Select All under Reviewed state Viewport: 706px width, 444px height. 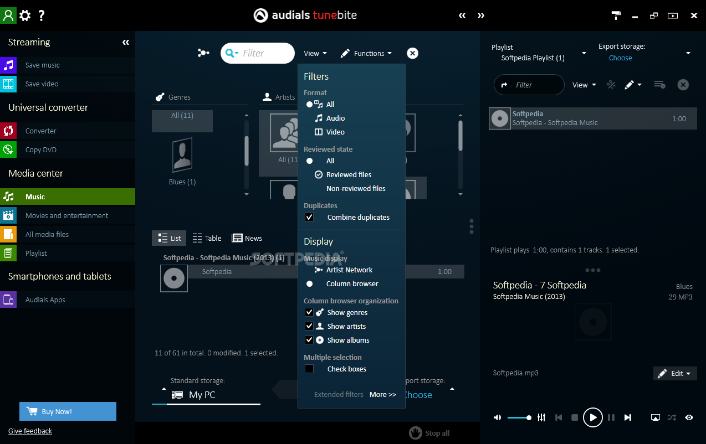320,161
